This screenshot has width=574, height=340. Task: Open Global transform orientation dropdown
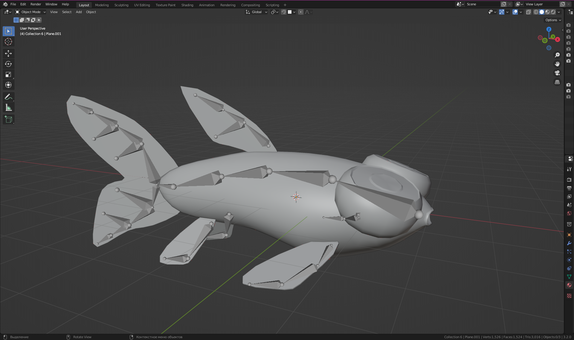(x=257, y=12)
